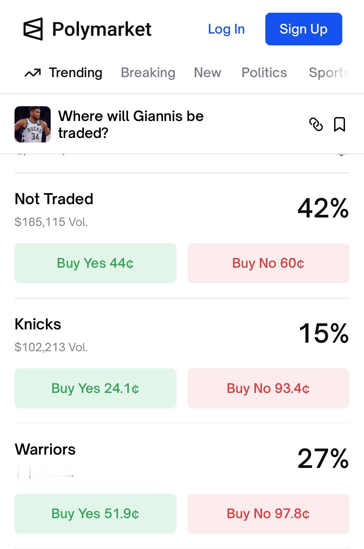364x549 pixels.
Task: Buy Yes at 44¢ on Not Traded
Action: pyautogui.click(x=95, y=263)
